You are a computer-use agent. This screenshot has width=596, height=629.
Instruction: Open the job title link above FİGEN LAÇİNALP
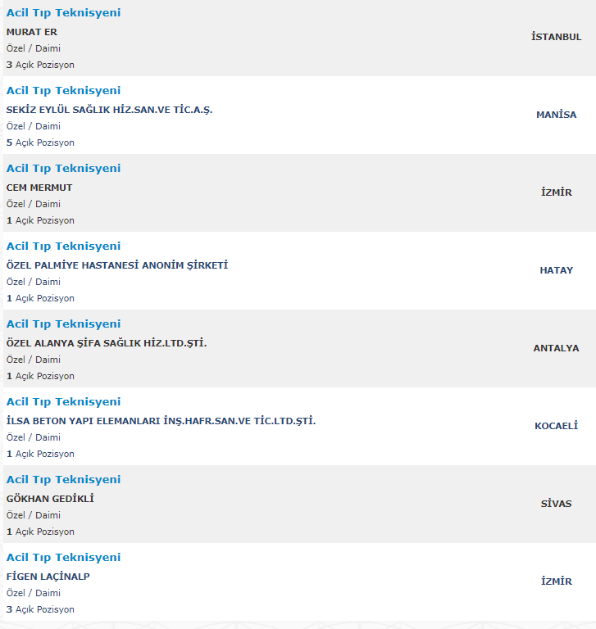pos(63,558)
